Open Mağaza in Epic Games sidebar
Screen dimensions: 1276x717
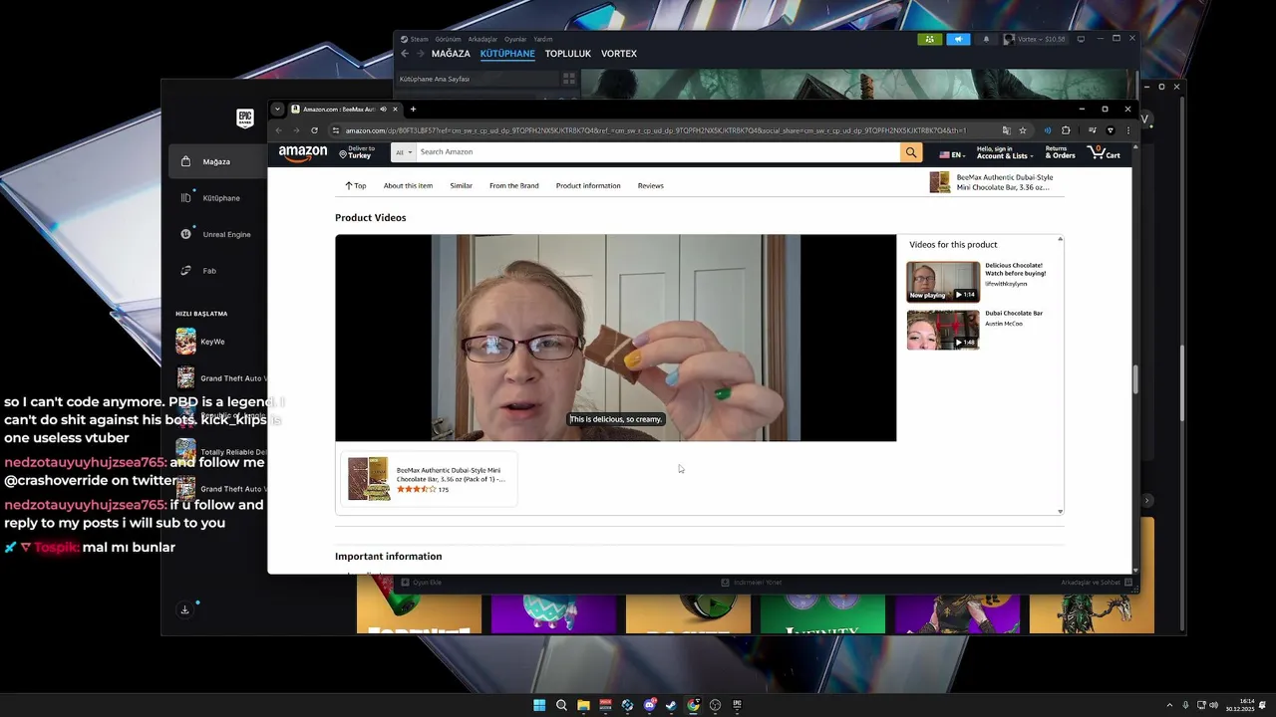[216, 161]
